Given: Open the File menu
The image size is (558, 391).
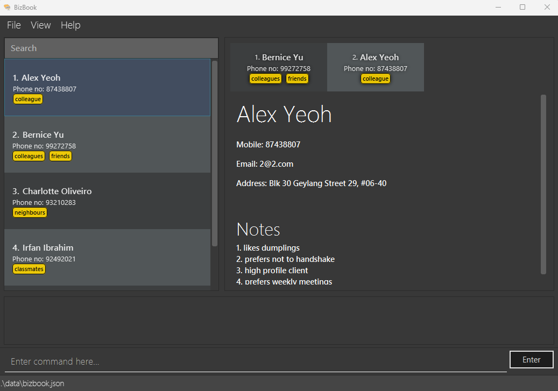Looking at the screenshot, I should [x=14, y=25].
